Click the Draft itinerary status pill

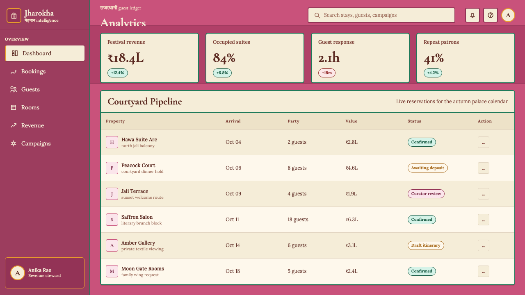[426, 245]
